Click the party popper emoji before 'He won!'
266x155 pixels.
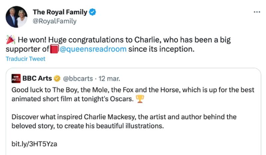11,40
